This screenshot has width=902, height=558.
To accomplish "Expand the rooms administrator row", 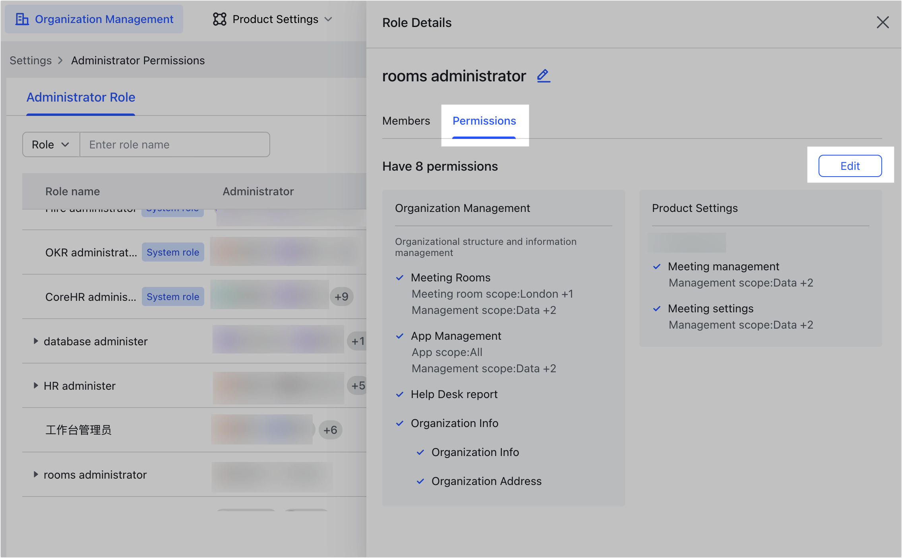I will pyautogui.click(x=35, y=475).
